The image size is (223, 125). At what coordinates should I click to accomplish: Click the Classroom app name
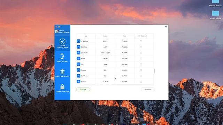84,53
